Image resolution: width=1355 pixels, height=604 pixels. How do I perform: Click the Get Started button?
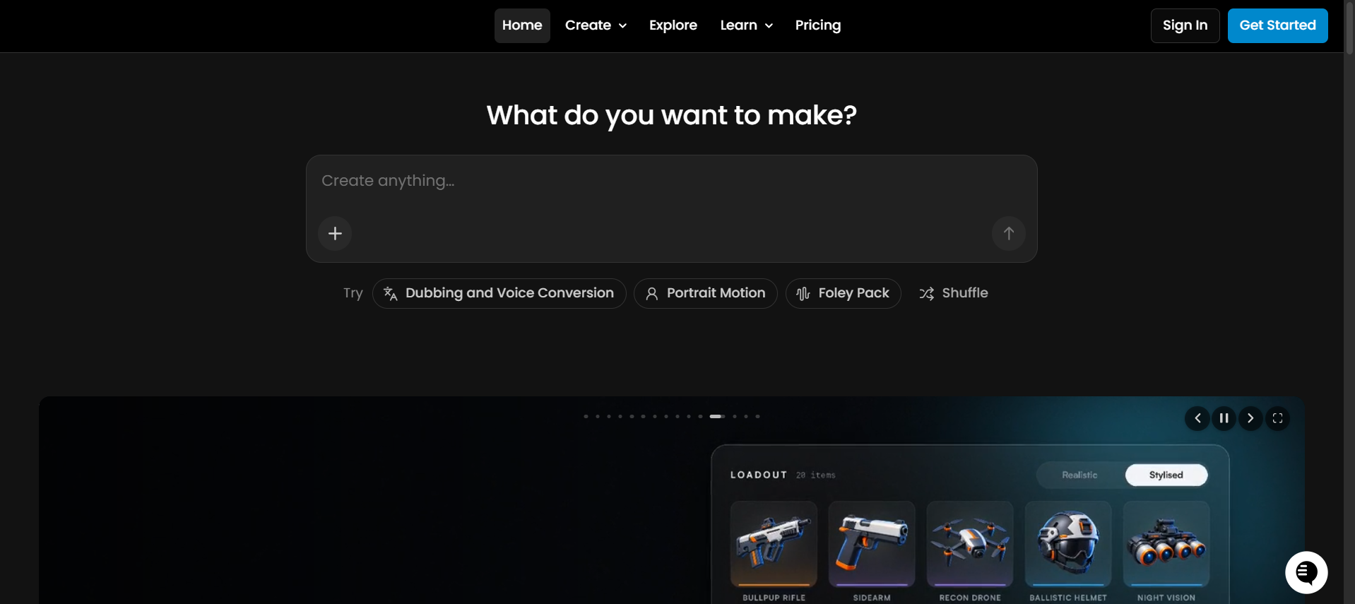[1277, 25]
